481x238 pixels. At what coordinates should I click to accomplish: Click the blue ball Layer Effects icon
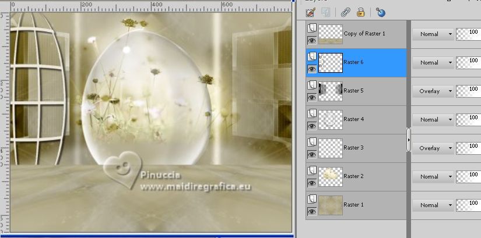pyautogui.click(x=380, y=13)
